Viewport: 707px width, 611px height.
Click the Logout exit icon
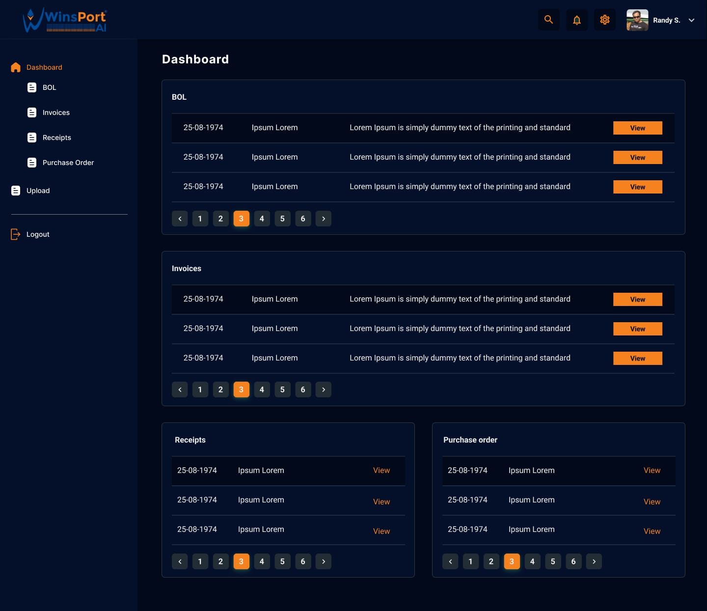point(16,234)
